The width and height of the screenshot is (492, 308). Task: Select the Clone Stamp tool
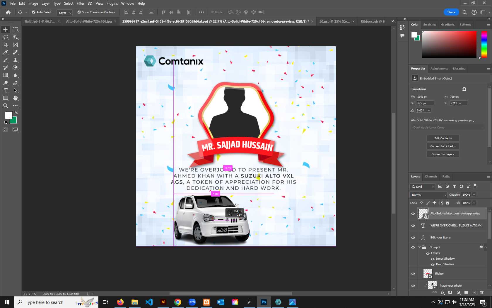coord(15,60)
